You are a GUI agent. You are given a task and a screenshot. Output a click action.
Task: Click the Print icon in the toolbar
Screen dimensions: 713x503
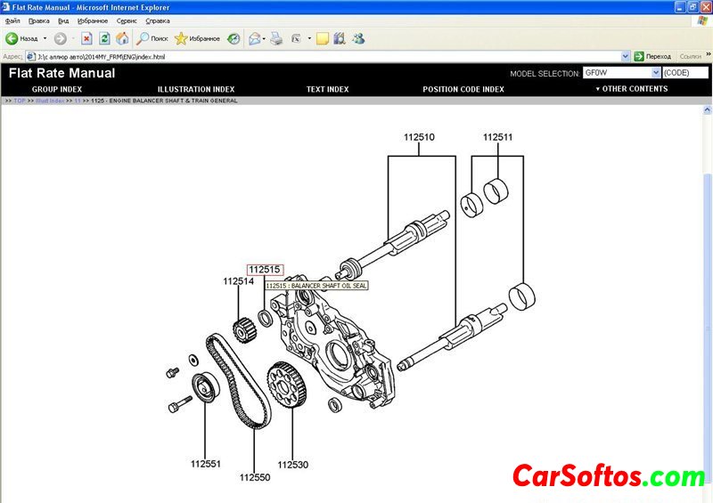point(276,38)
